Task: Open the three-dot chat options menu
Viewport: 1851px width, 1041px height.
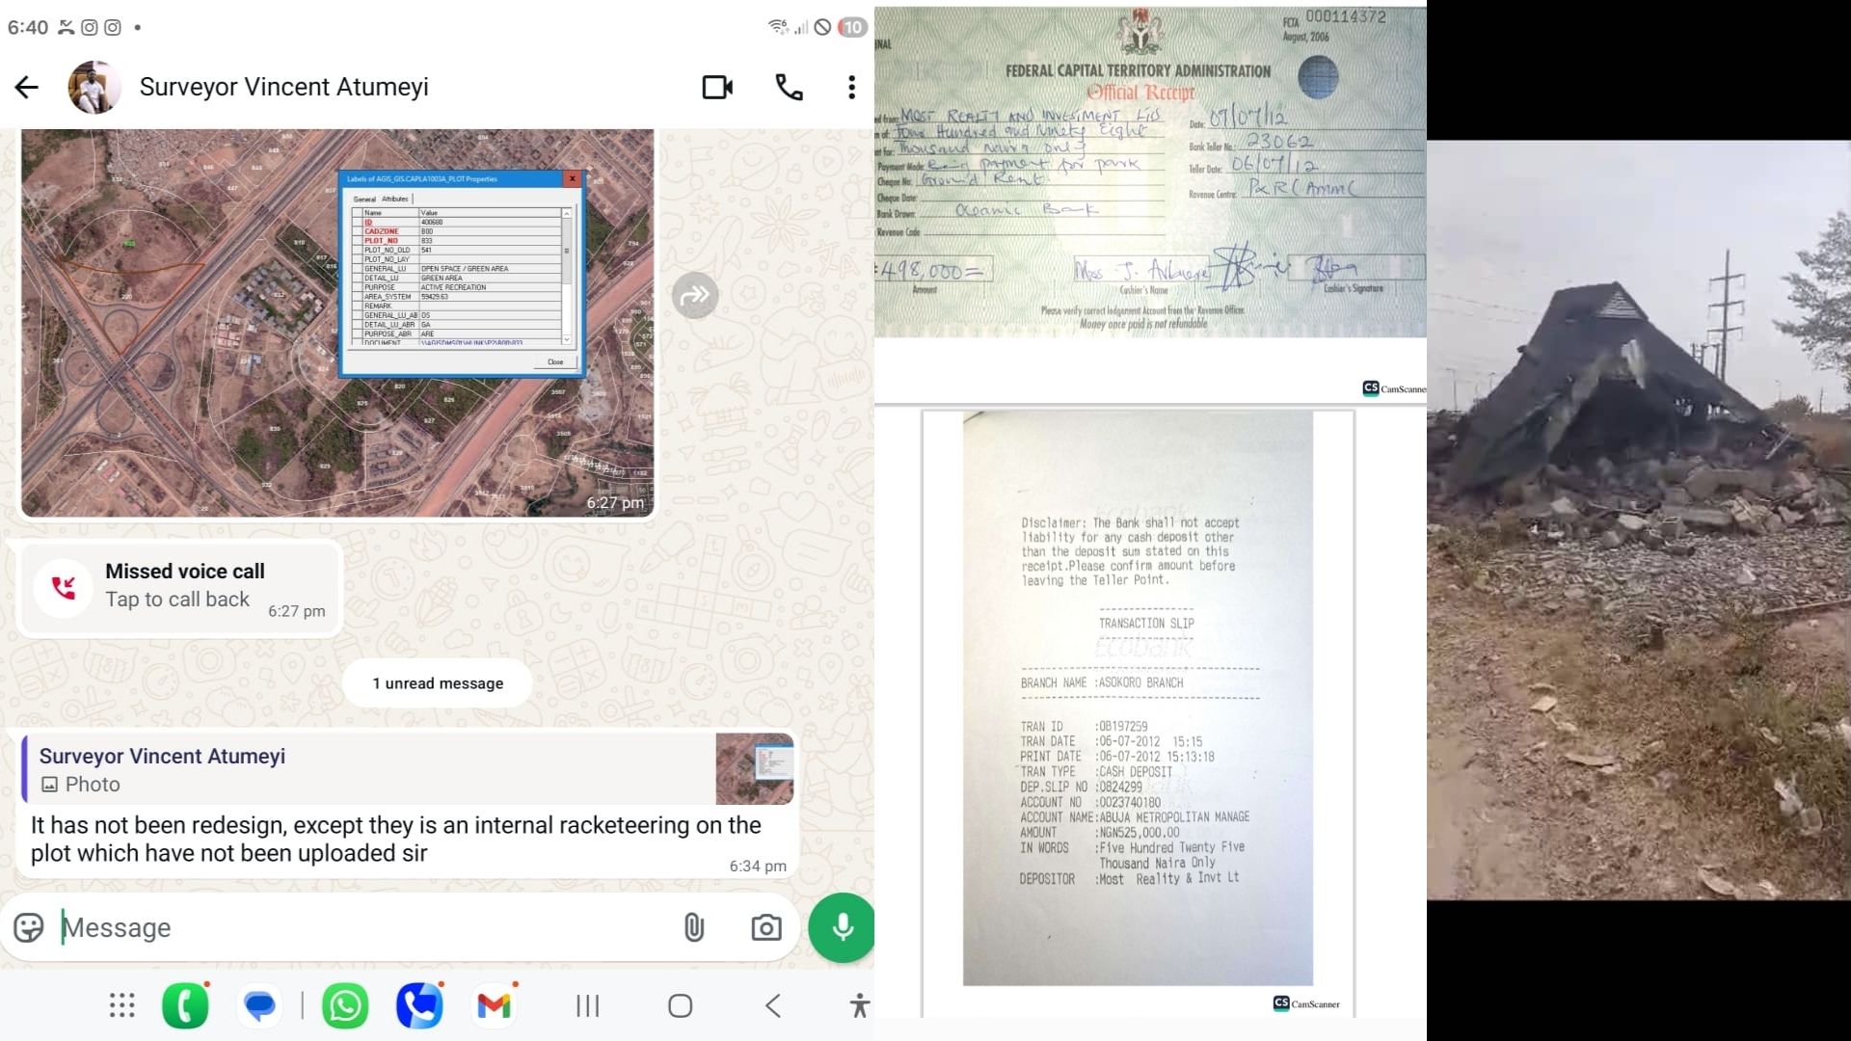Action: click(x=851, y=88)
